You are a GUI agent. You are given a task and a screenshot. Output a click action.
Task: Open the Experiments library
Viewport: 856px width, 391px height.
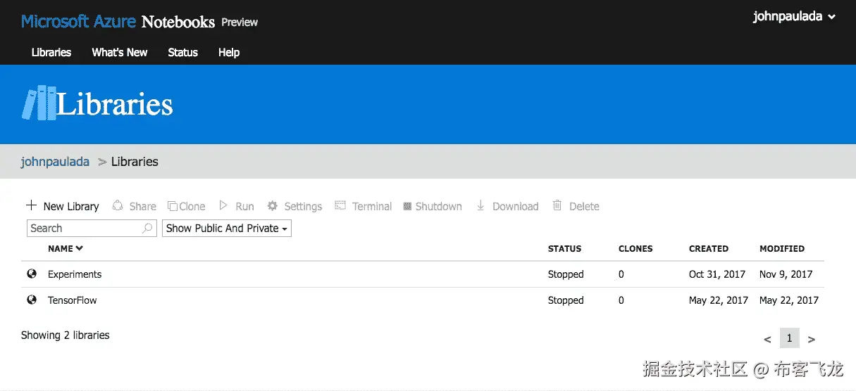(75, 274)
